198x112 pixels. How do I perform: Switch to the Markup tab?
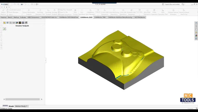[16, 17]
